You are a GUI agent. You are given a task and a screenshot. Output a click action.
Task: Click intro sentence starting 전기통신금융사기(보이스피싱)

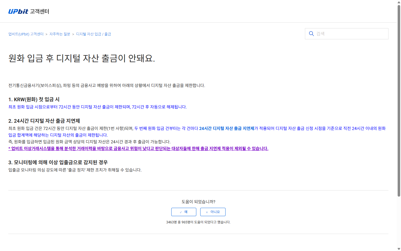click(x=107, y=85)
